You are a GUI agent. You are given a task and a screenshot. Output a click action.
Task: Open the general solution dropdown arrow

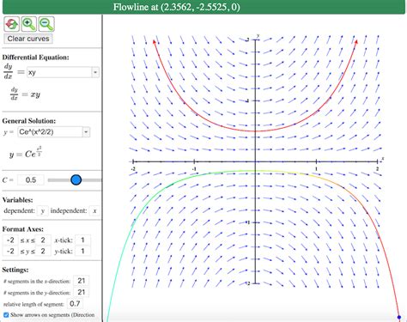coord(86,132)
